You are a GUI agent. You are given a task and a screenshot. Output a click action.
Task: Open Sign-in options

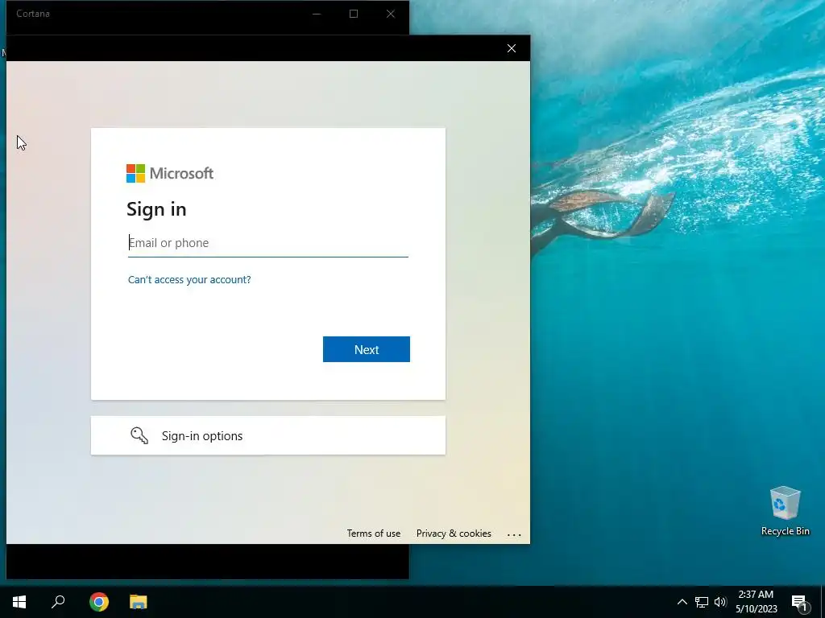tap(267, 435)
